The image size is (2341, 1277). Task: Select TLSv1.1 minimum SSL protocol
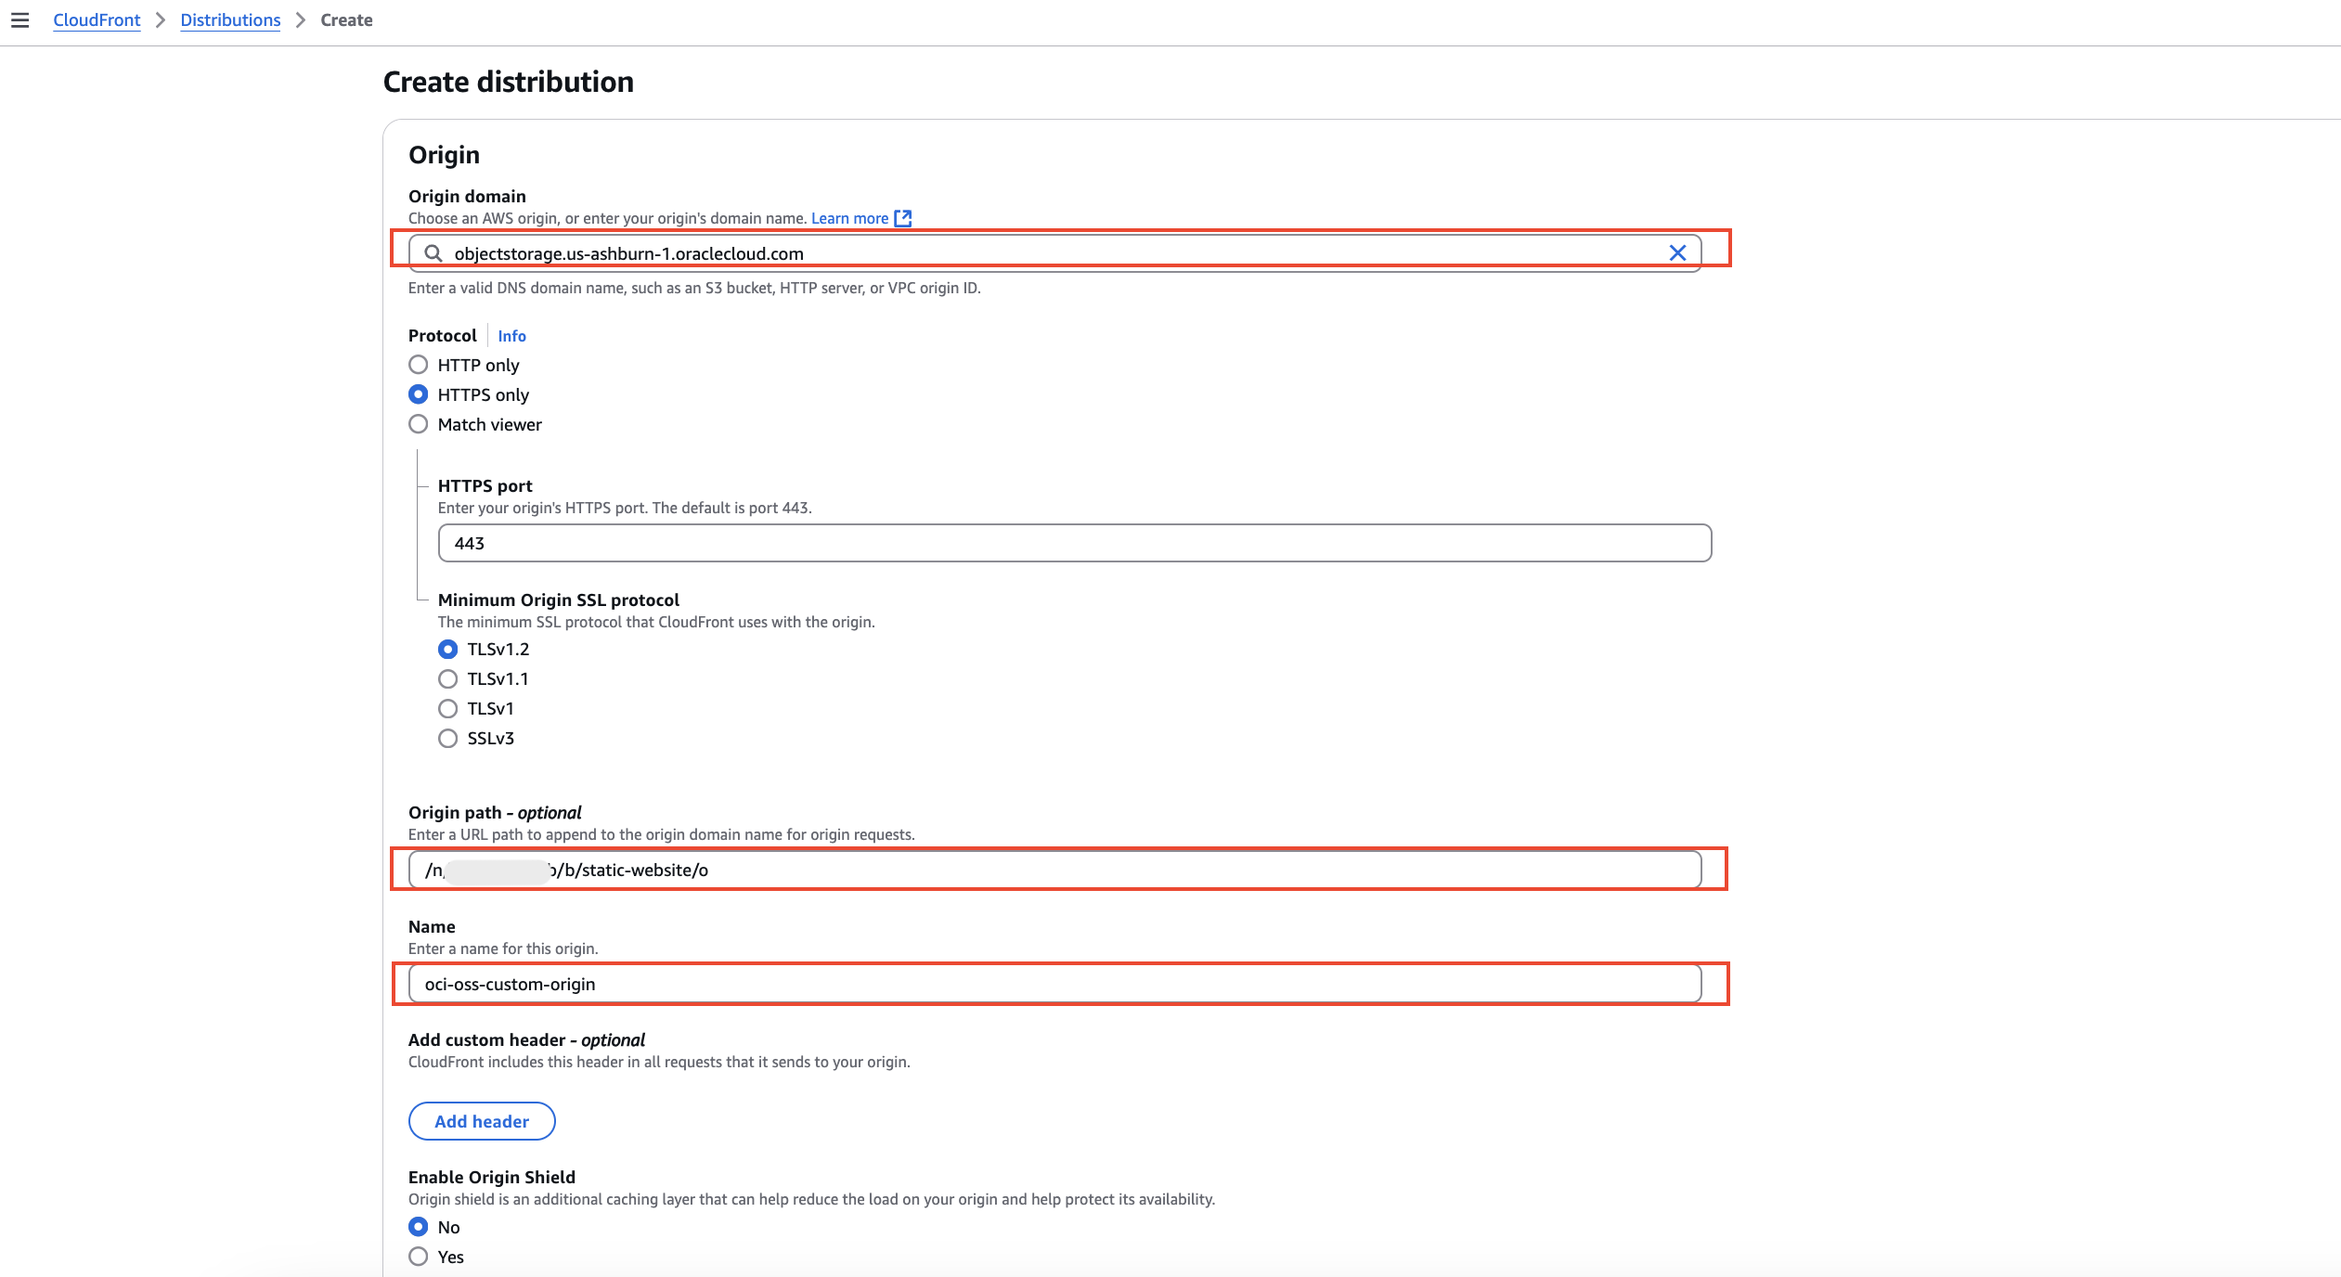[448, 678]
